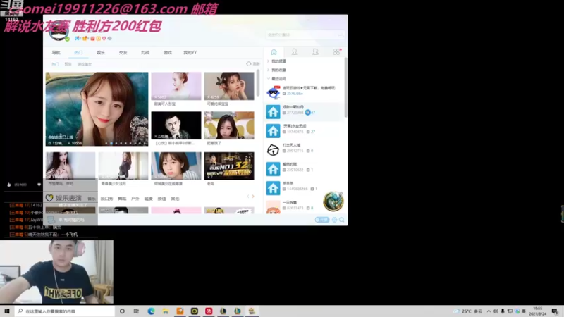Open the notification center icon

[x=555, y=311]
